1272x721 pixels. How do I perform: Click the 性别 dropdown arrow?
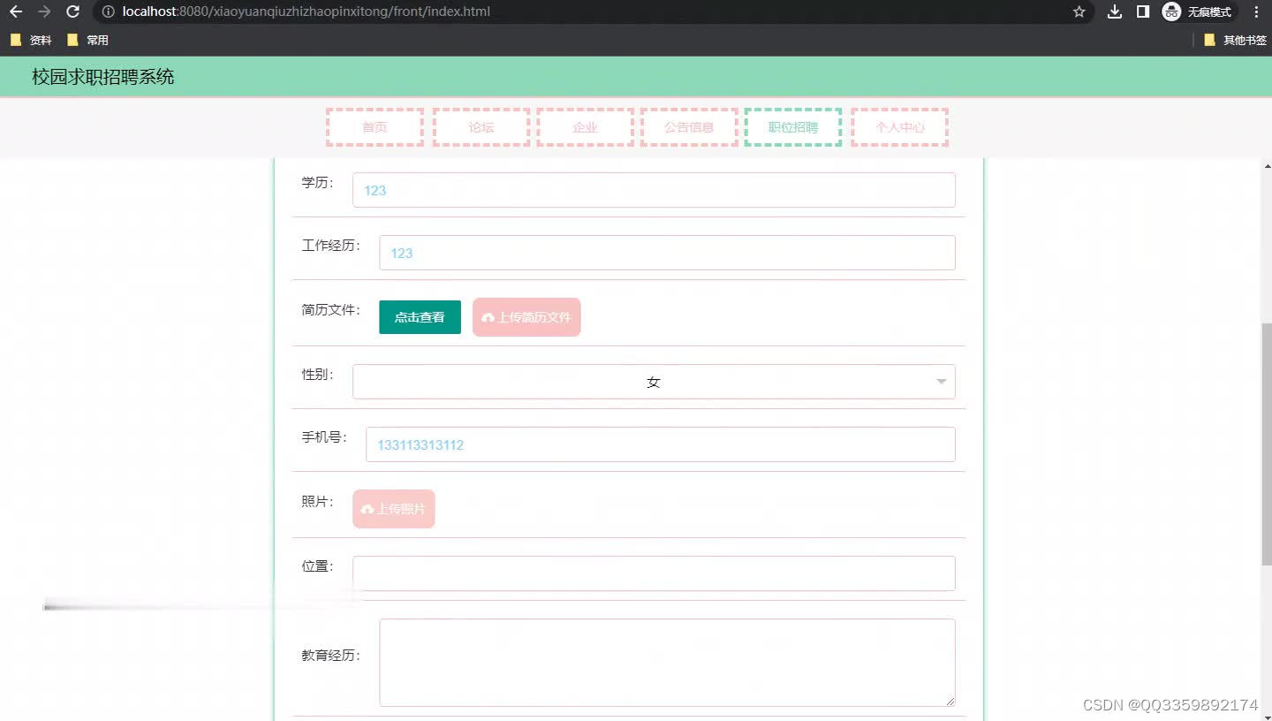(942, 382)
